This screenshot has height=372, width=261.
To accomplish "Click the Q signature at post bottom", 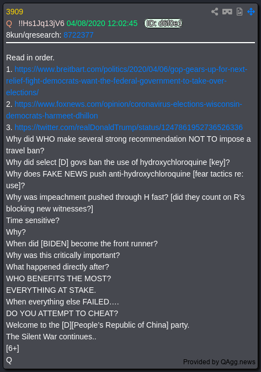I will [9, 360].
